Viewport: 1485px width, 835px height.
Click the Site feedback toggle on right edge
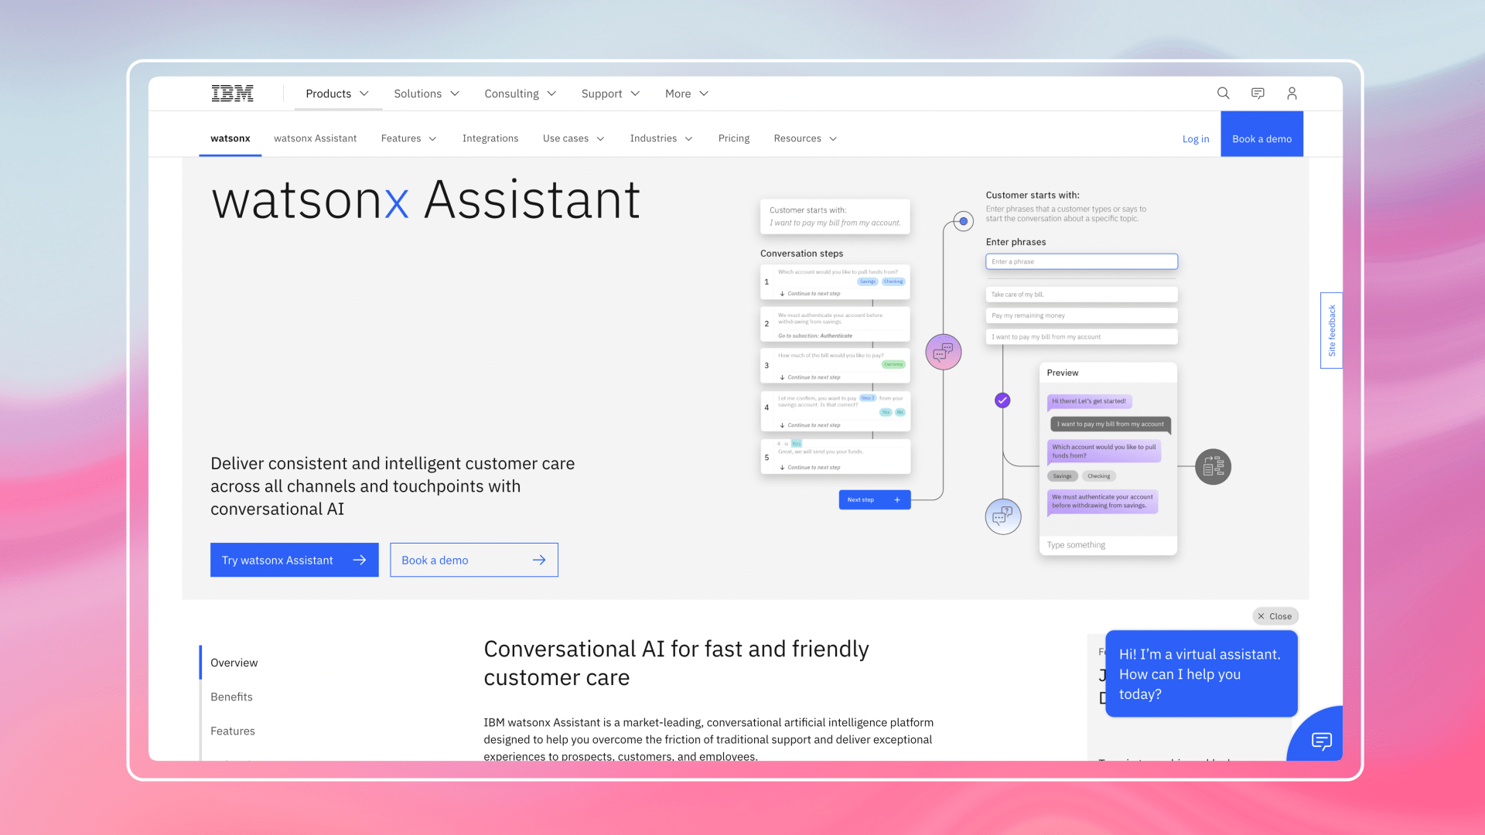(x=1331, y=327)
